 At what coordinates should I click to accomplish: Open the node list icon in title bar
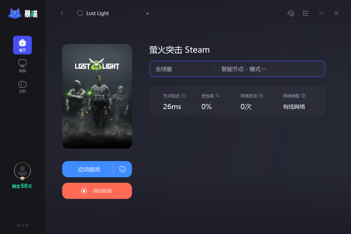coord(306,13)
